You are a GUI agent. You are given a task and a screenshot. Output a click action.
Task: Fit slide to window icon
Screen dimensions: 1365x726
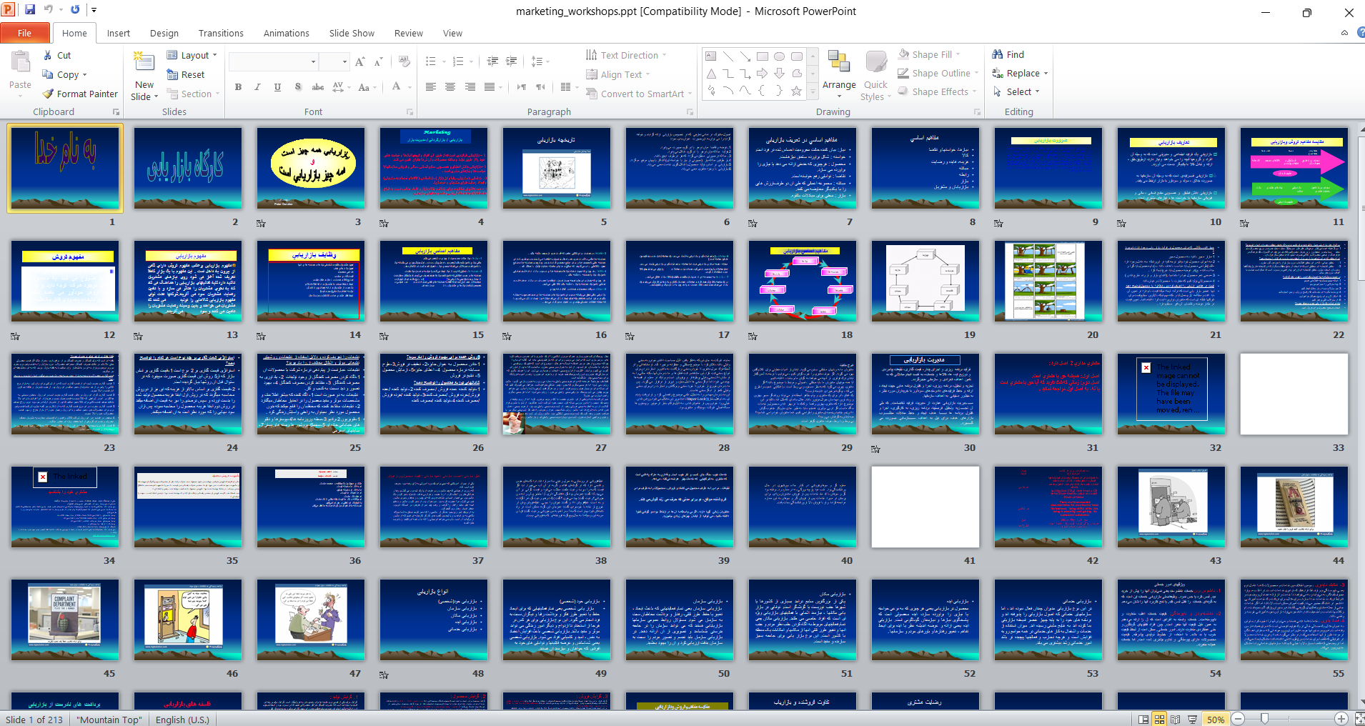click(1359, 719)
